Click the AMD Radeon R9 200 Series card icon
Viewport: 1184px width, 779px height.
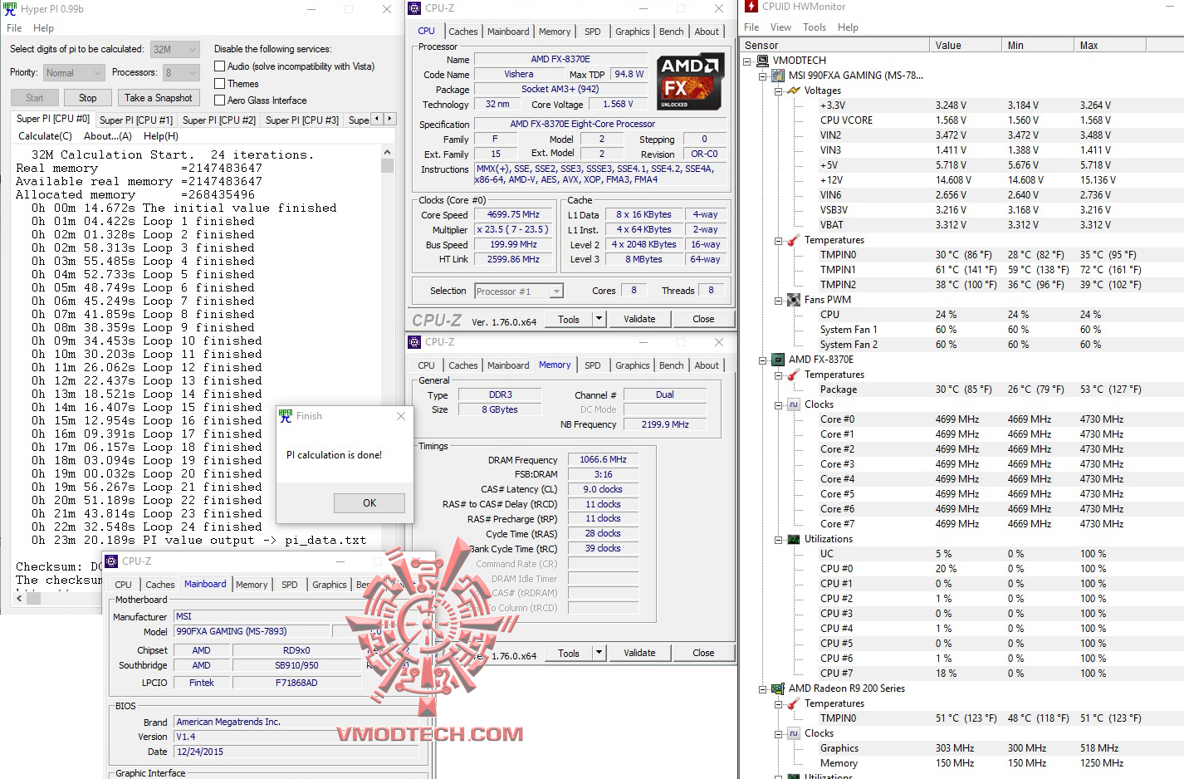tap(778, 688)
